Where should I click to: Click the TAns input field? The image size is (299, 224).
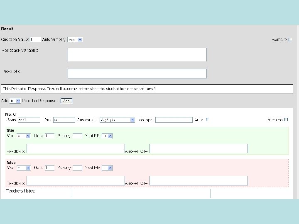tap(64, 120)
